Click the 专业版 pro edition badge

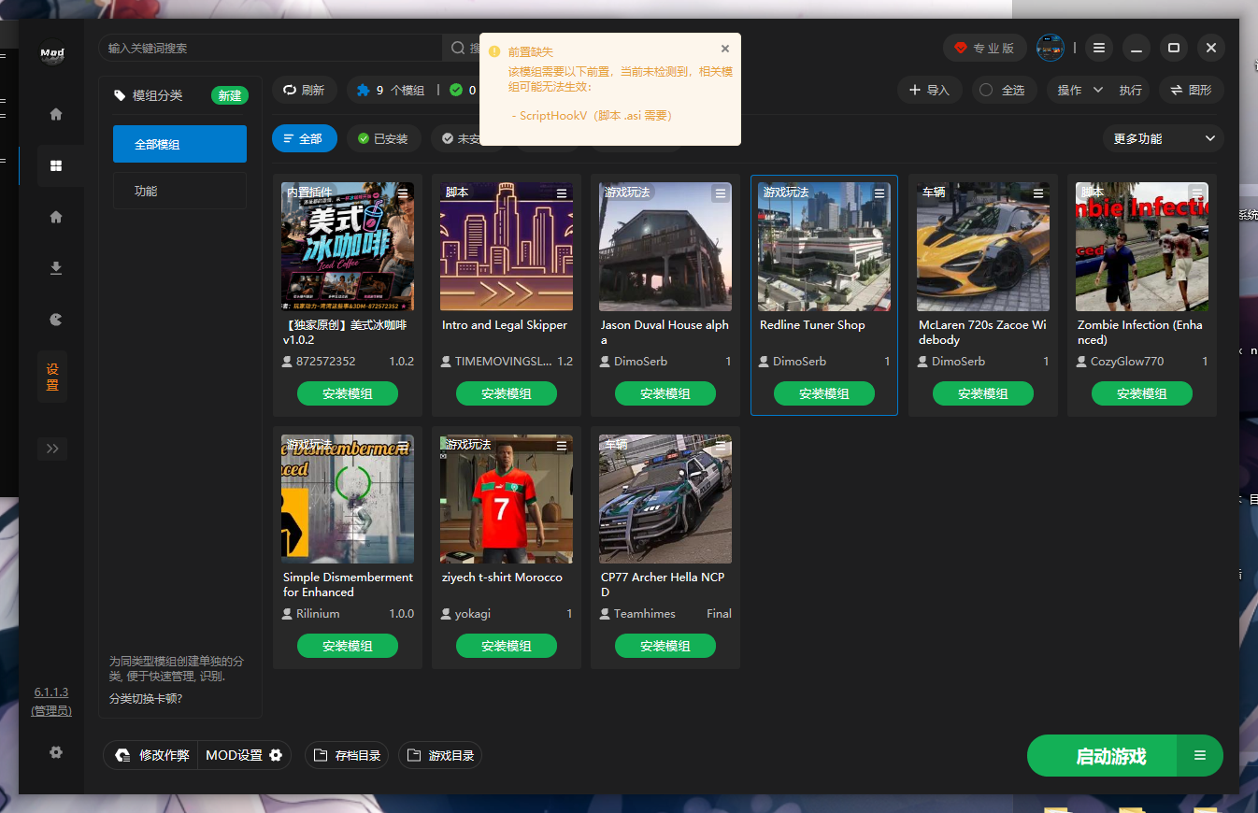(x=984, y=48)
